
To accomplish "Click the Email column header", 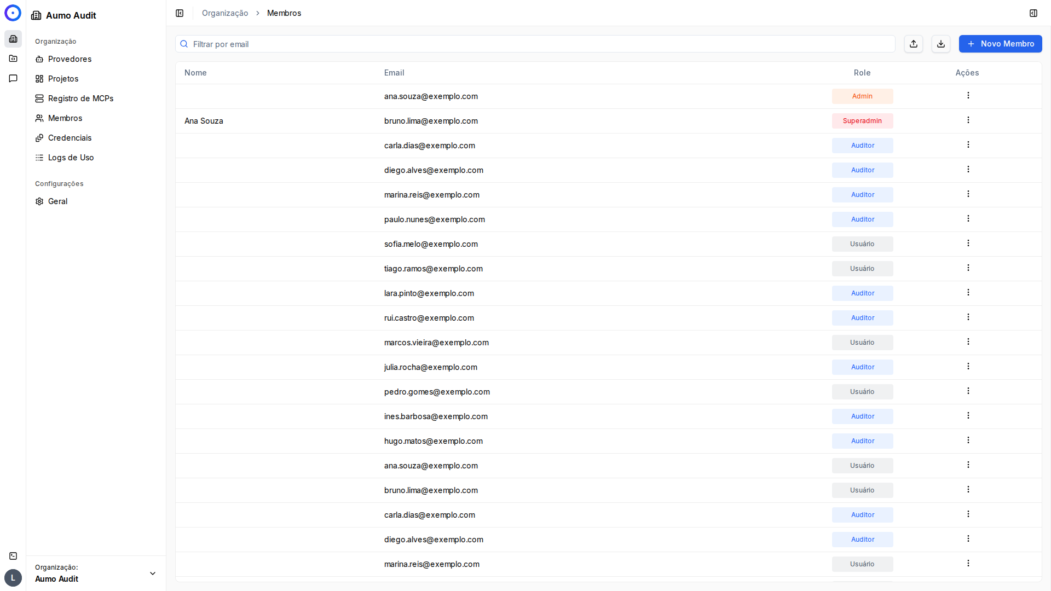I will point(394,73).
